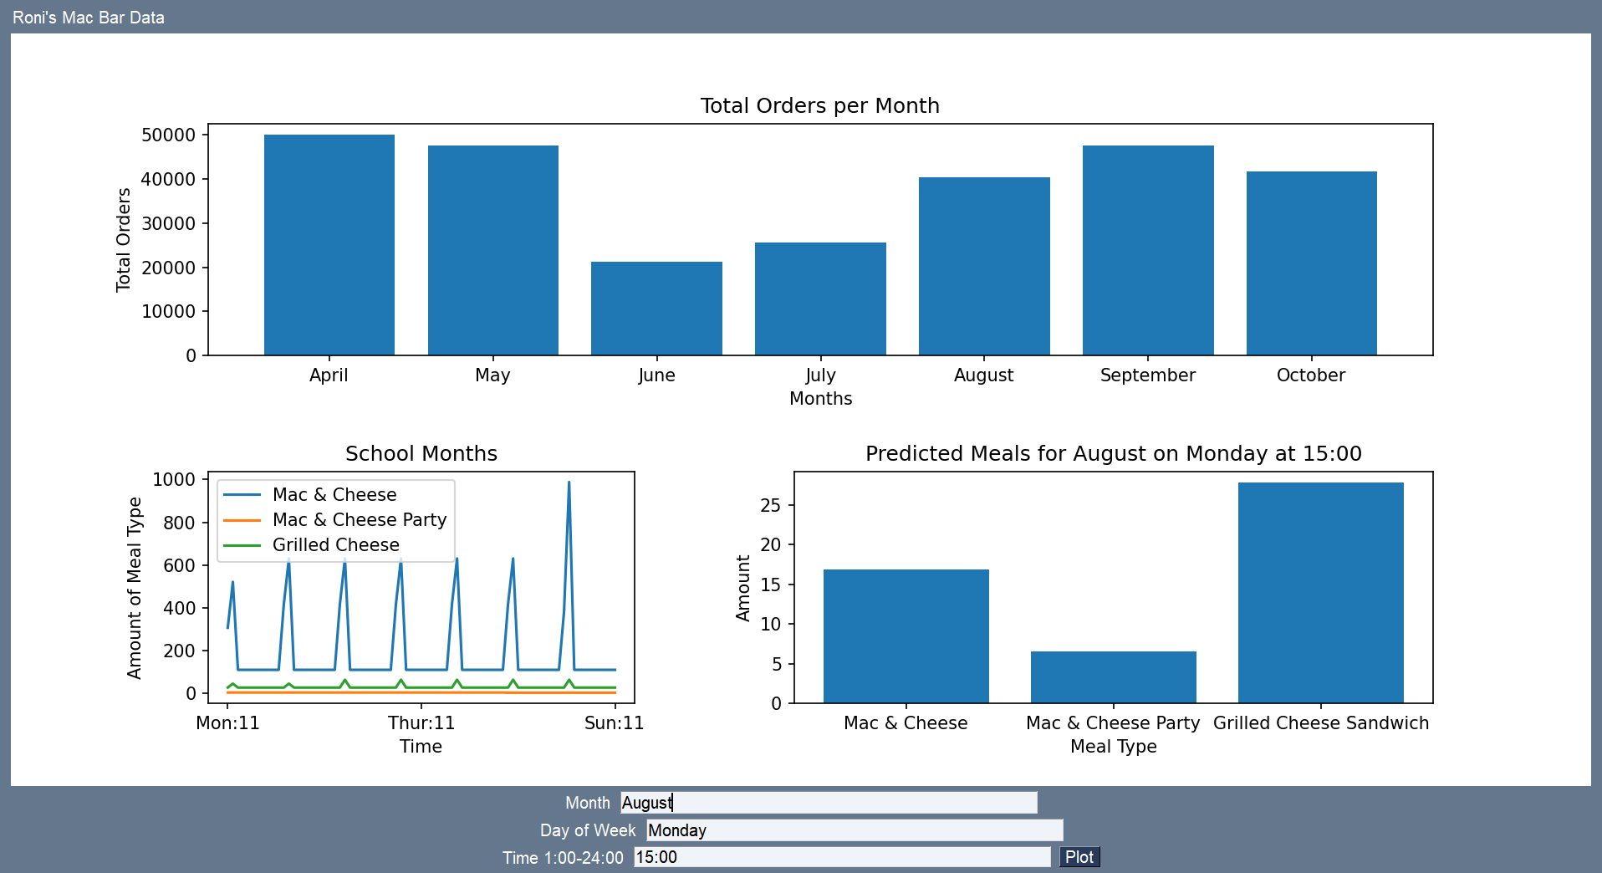Click the 'Thur:11' tick label
The width and height of the screenshot is (1602, 873).
tap(421, 723)
